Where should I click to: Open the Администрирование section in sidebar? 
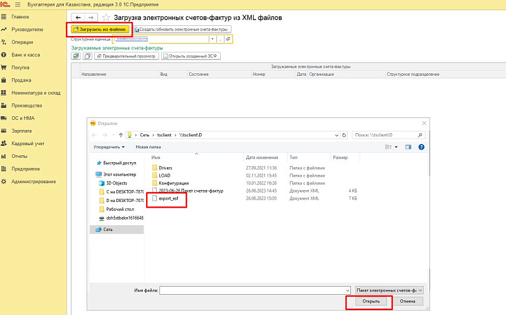pos(34,182)
